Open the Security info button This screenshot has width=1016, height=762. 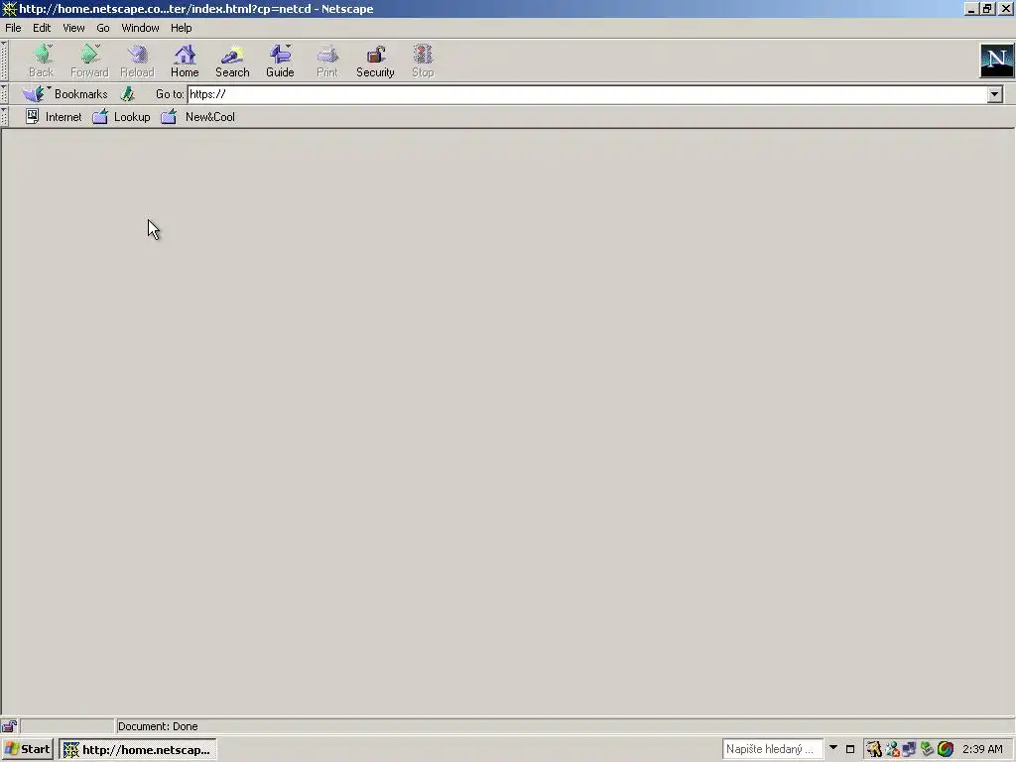[375, 62]
